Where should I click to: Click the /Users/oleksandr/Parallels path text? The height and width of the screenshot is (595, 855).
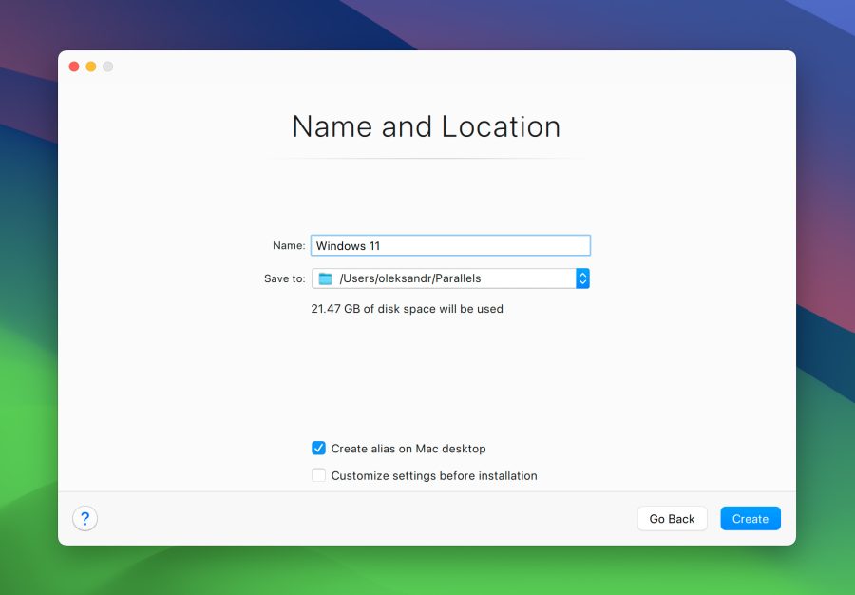pos(410,278)
